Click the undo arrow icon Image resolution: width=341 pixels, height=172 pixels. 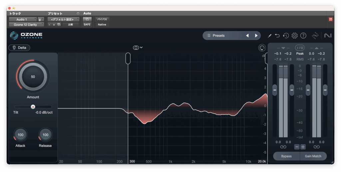[x=277, y=36]
